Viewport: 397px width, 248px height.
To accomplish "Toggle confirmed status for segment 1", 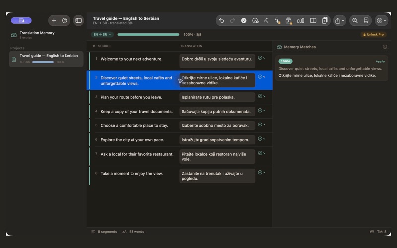I will 260,58.
